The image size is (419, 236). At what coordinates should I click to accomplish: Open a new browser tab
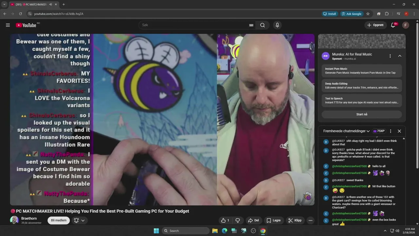[x=64, y=5]
